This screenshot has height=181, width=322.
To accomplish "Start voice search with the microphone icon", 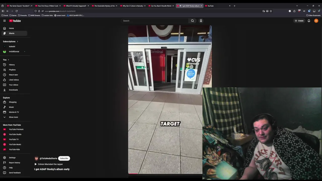I will coord(201,21).
